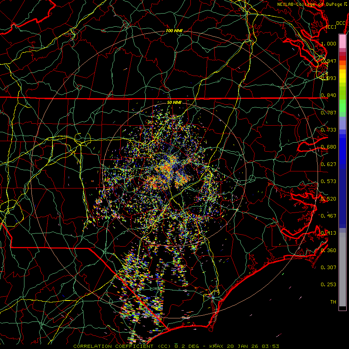Click the 0.733 value on the color scale

coord(328,130)
